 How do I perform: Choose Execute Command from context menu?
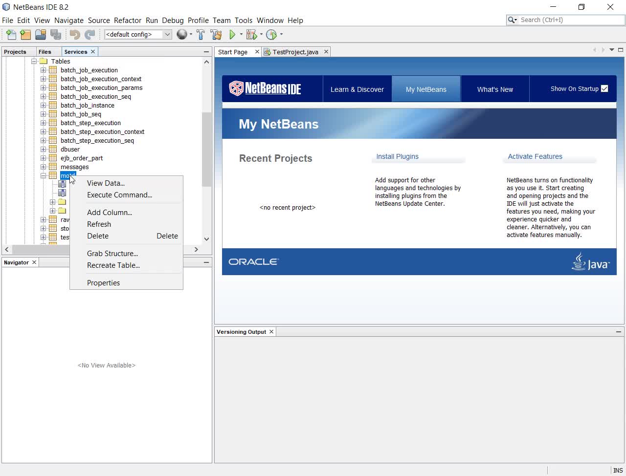126,195
